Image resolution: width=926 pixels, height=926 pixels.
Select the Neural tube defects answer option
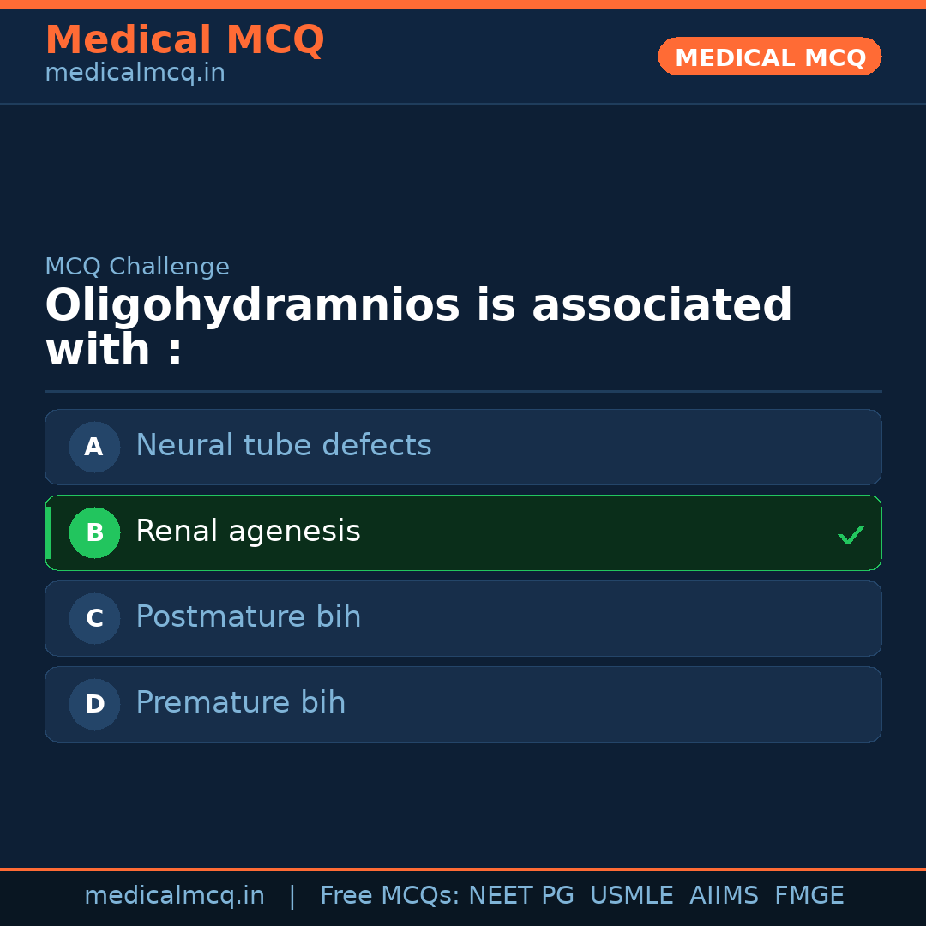click(463, 447)
